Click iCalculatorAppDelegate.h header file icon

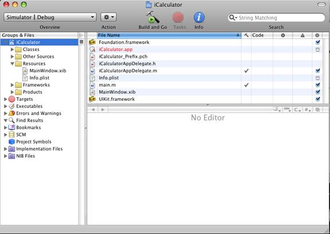click(92, 64)
